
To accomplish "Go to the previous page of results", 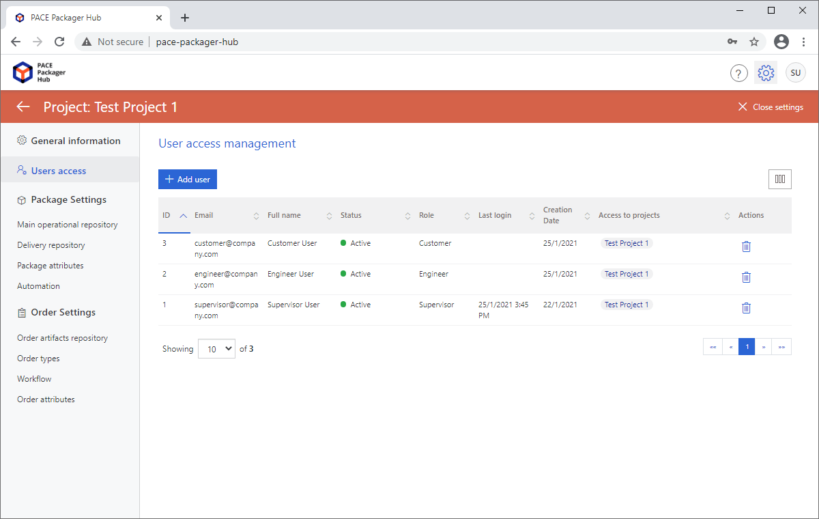I will [730, 347].
